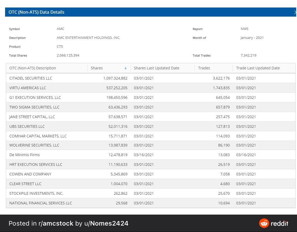Sort by Trade Last Updated Date column
Image resolution: width=297 pixels, height=232 pixels.
(258, 68)
